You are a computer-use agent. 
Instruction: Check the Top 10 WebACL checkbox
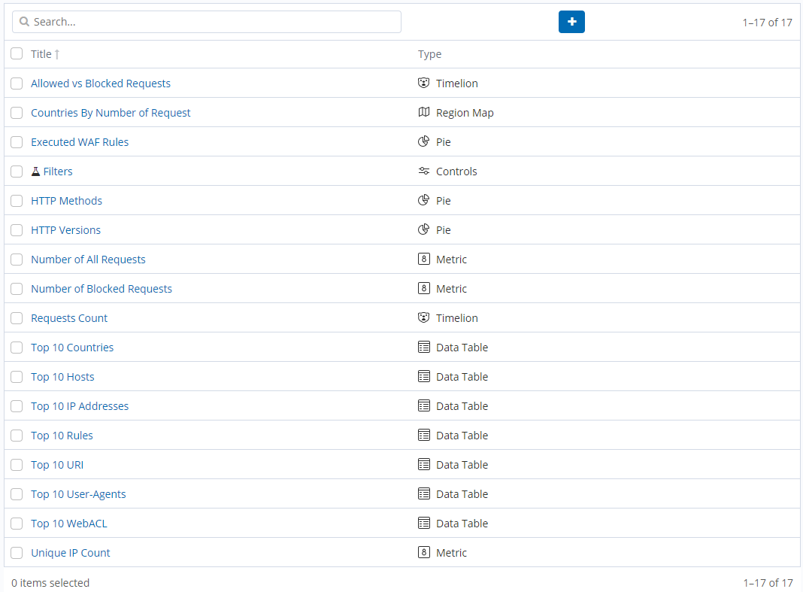[x=17, y=524]
